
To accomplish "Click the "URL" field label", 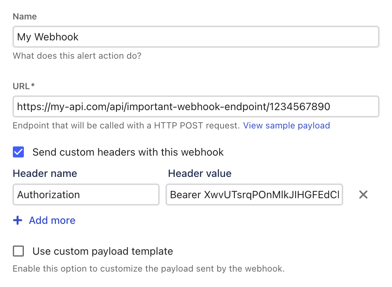I will click(x=22, y=86).
